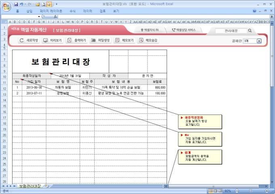Image resolution: width=275 pixels, height=194 pixels.
Task: Jump to first sheet navigation arrow
Action: point(3,186)
